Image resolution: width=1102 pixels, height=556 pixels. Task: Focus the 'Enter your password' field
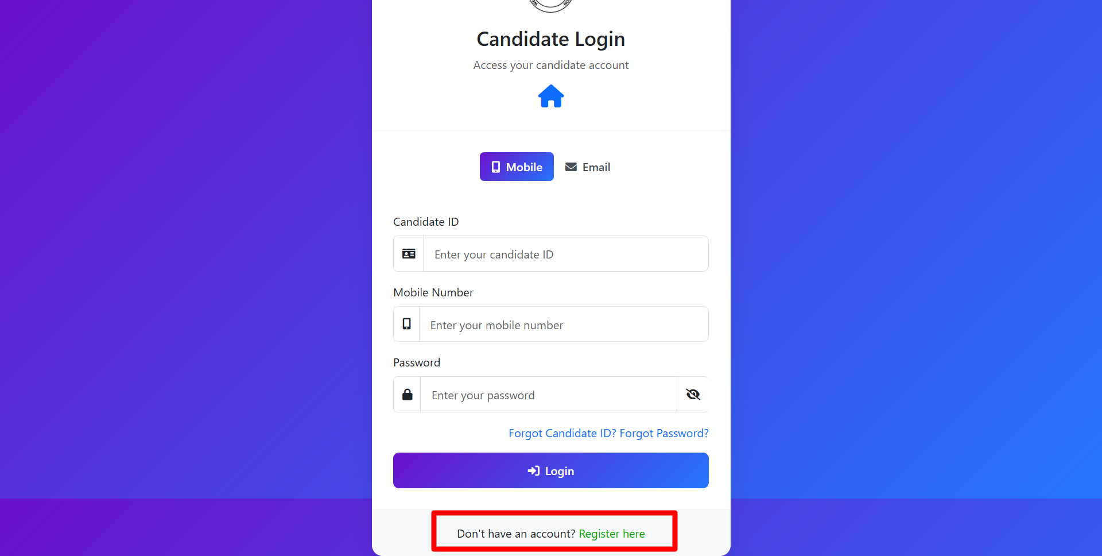pos(548,395)
